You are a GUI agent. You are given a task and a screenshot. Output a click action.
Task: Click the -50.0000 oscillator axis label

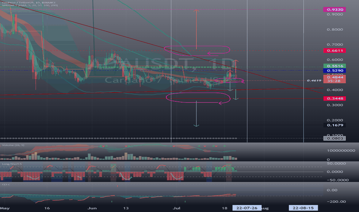(338, 180)
